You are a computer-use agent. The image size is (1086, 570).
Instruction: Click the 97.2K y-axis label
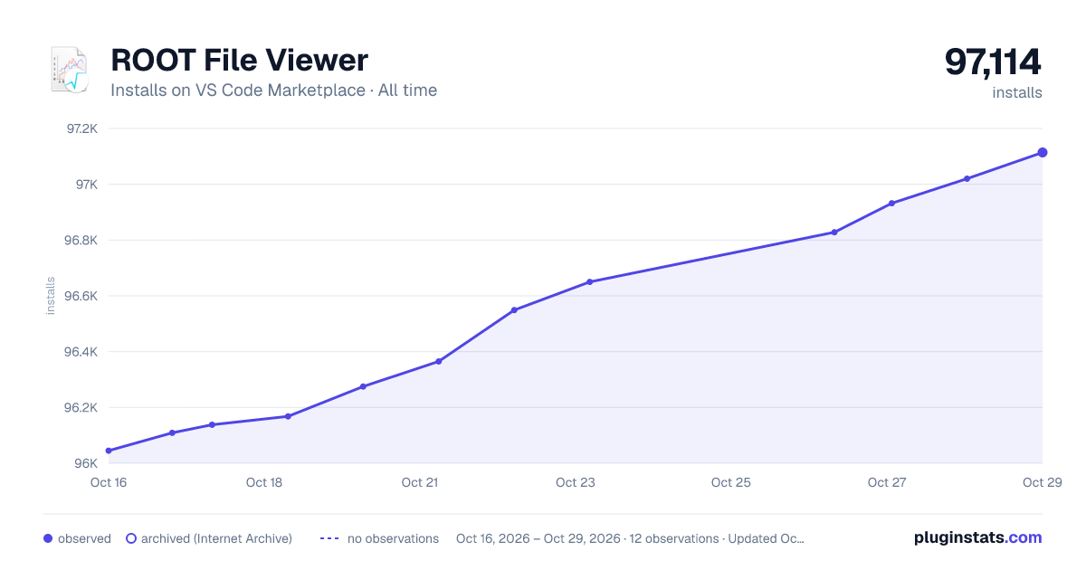point(81,128)
